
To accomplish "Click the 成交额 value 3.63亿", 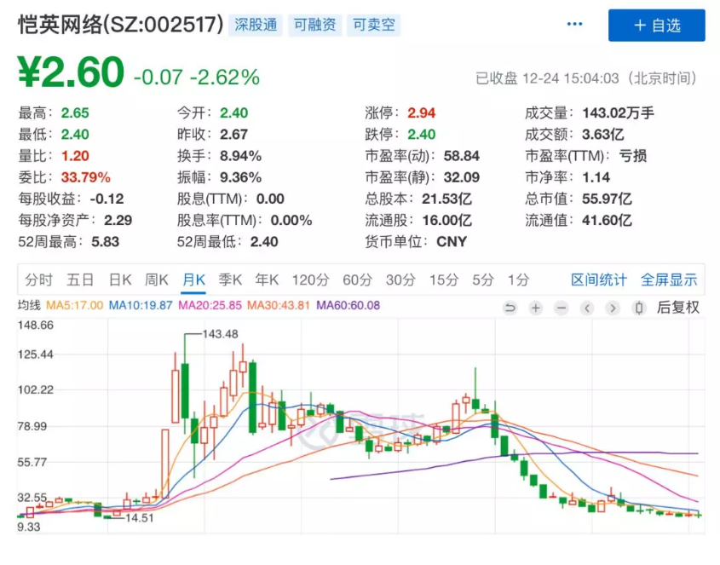I will tap(603, 135).
